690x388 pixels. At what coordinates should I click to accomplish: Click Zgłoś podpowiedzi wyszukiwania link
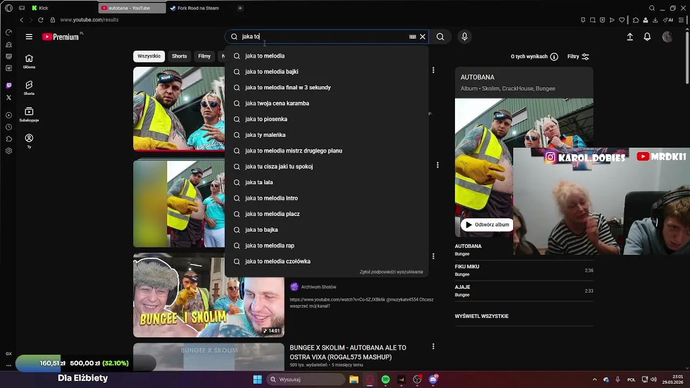tap(391, 272)
